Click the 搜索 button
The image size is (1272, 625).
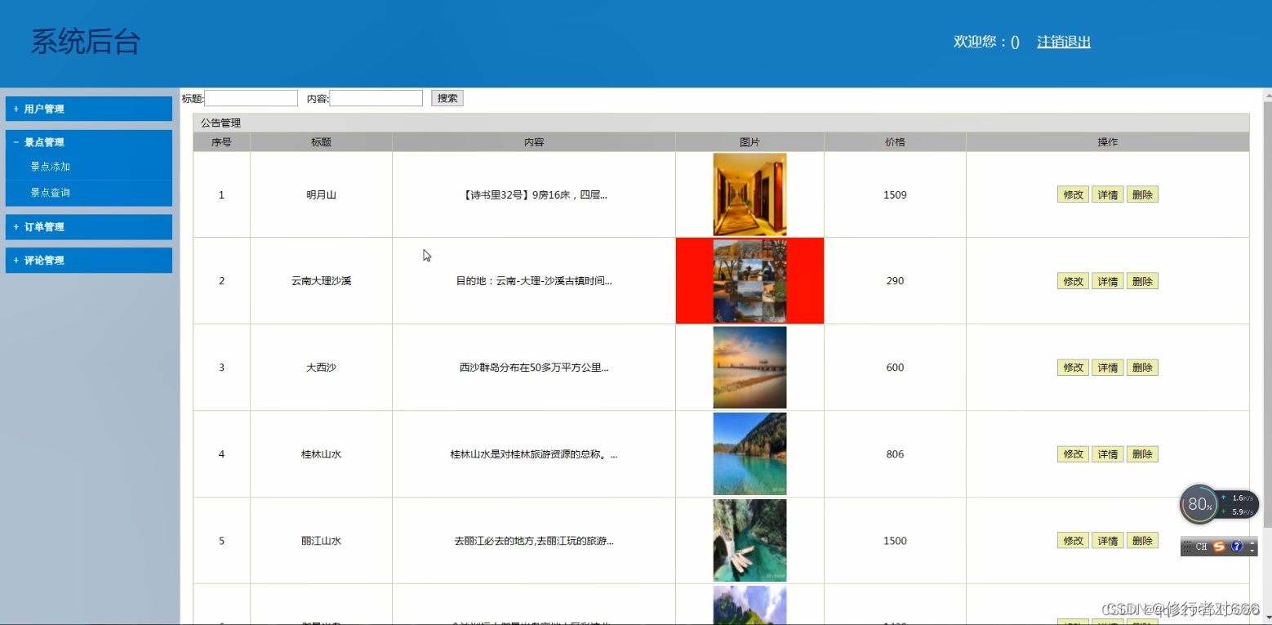pyautogui.click(x=447, y=98)
